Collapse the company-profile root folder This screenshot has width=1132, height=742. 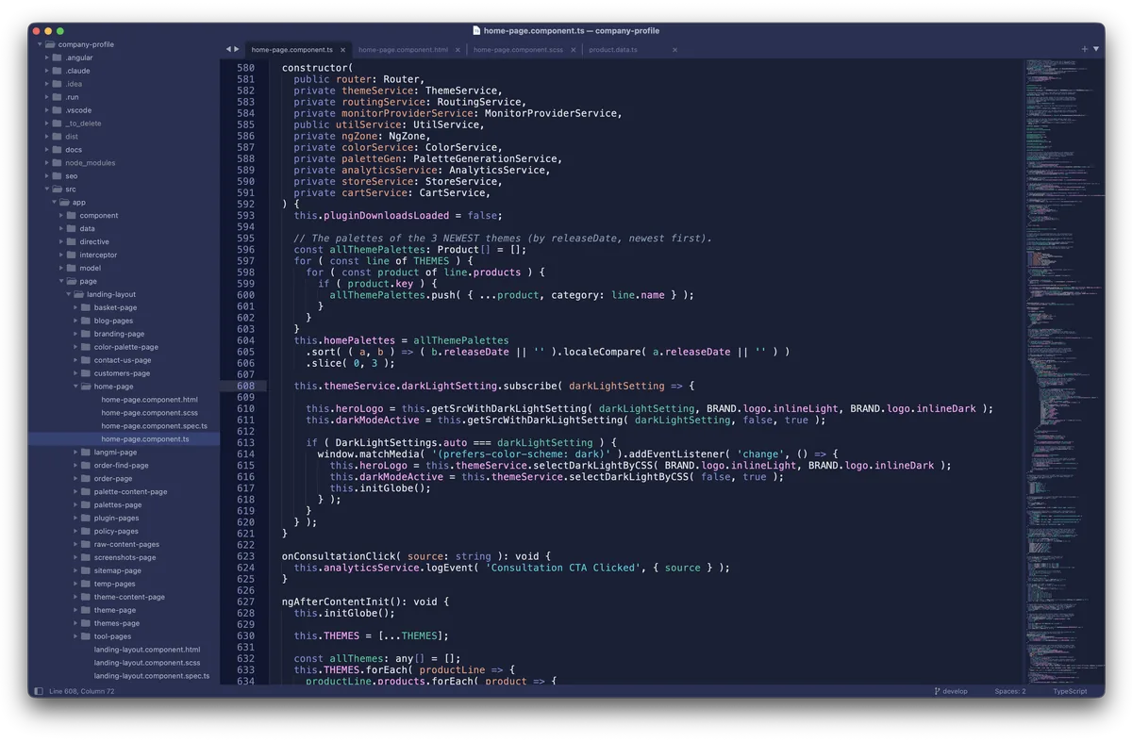pos(40,44)
